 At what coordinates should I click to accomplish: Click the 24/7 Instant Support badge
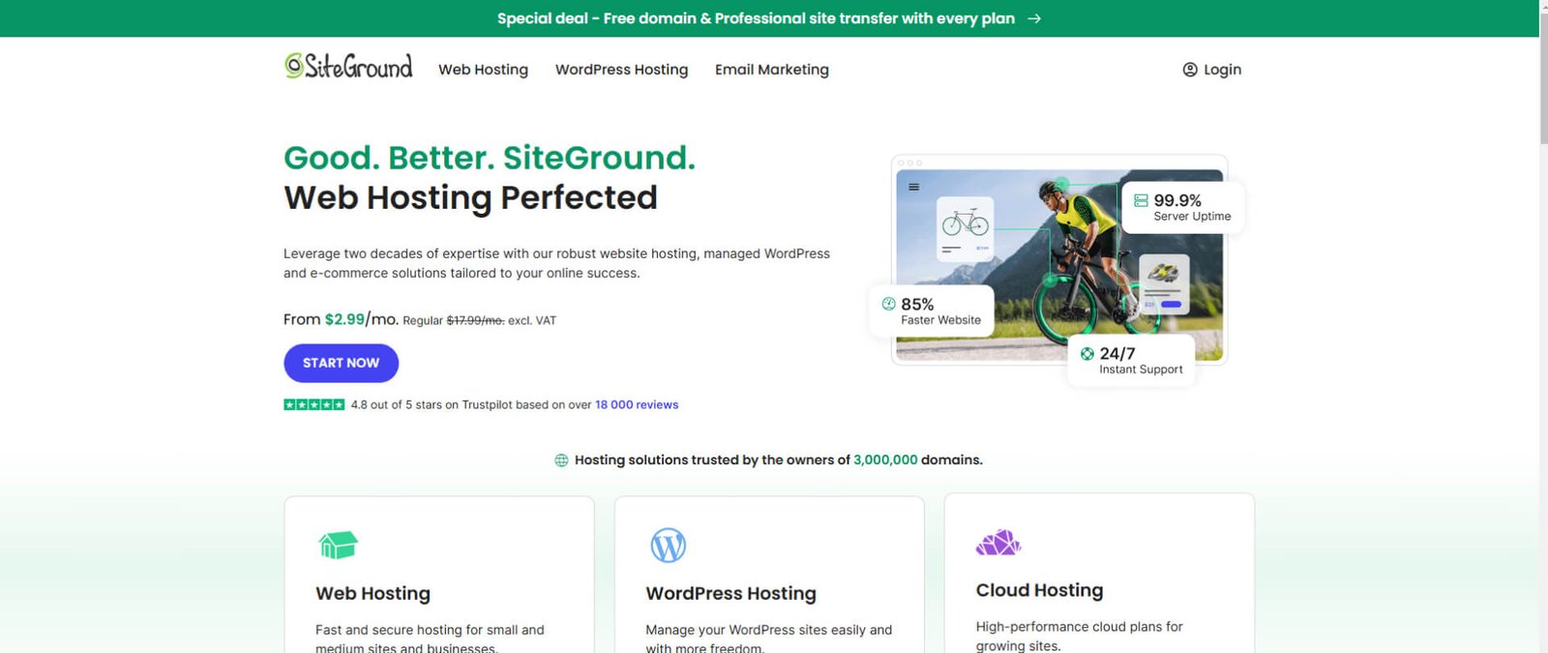pyautogui.click(x=1131, y=361)
